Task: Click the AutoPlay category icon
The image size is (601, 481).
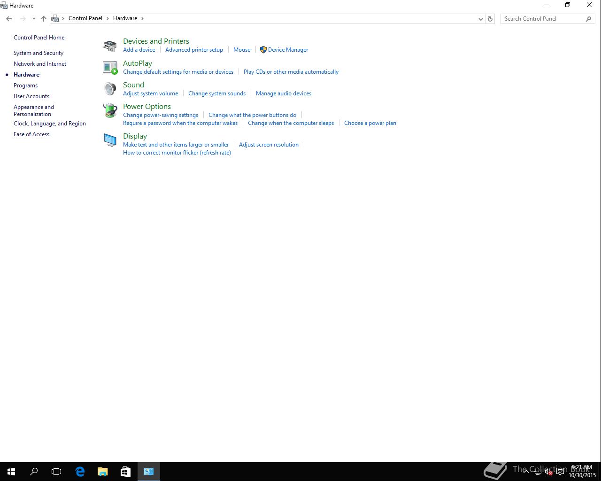Action: tap(110, 68)
